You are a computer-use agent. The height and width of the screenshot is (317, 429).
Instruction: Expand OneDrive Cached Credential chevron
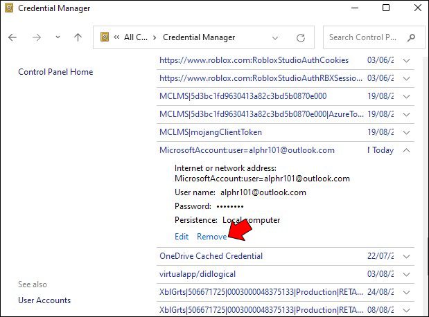(x=407, y=256)
